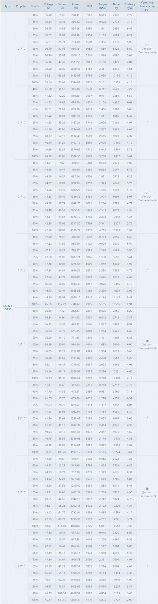158x604 pixels.
Task: Click the Thrust (g) column header
Action: point(116,6)
